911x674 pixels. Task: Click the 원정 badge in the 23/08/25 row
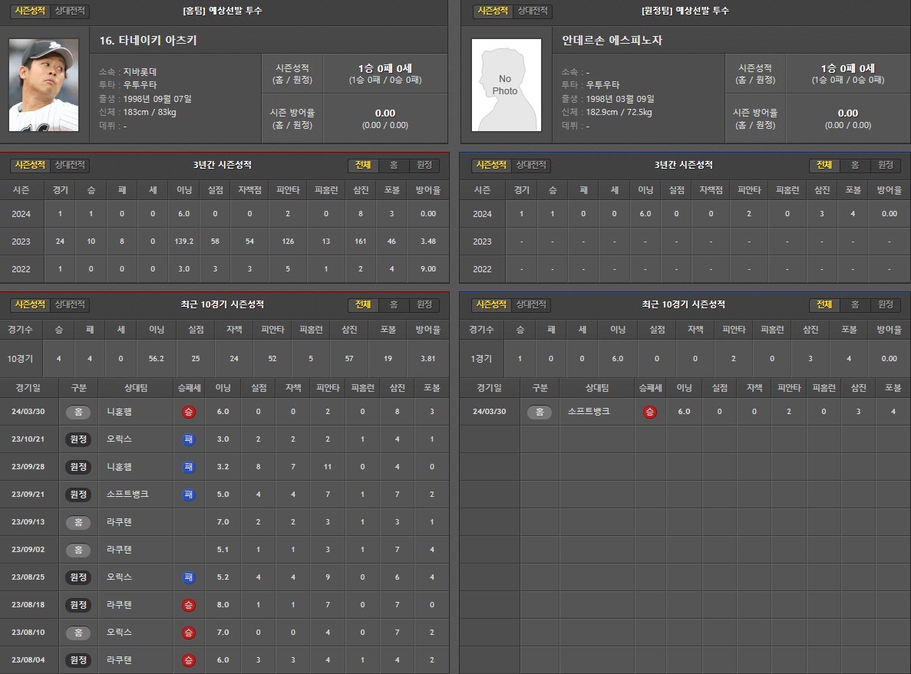[78, 577]
